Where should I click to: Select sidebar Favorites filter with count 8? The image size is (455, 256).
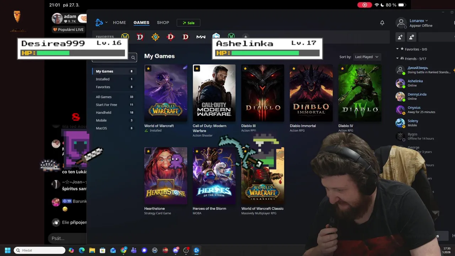pos(114,87)
